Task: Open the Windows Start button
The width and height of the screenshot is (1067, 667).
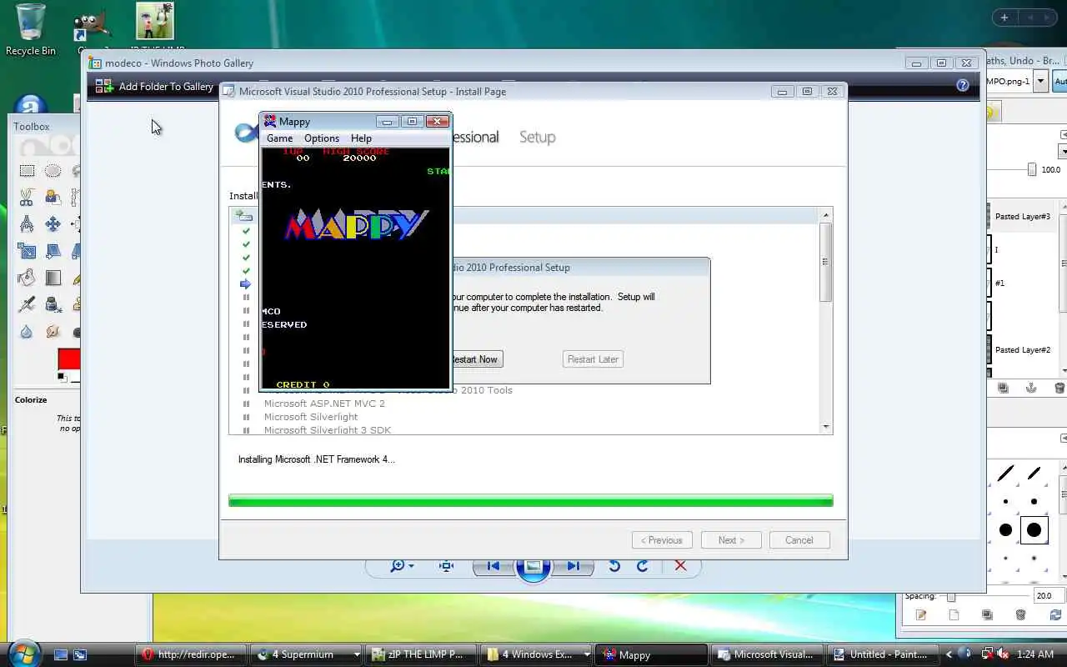Action: point(23,654)
